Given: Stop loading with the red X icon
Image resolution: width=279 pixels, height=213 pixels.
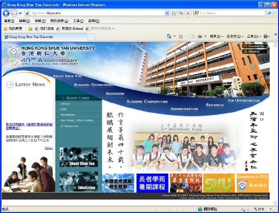Looking at the screenshot, I should pyautogui.click(x=188, y=13).
